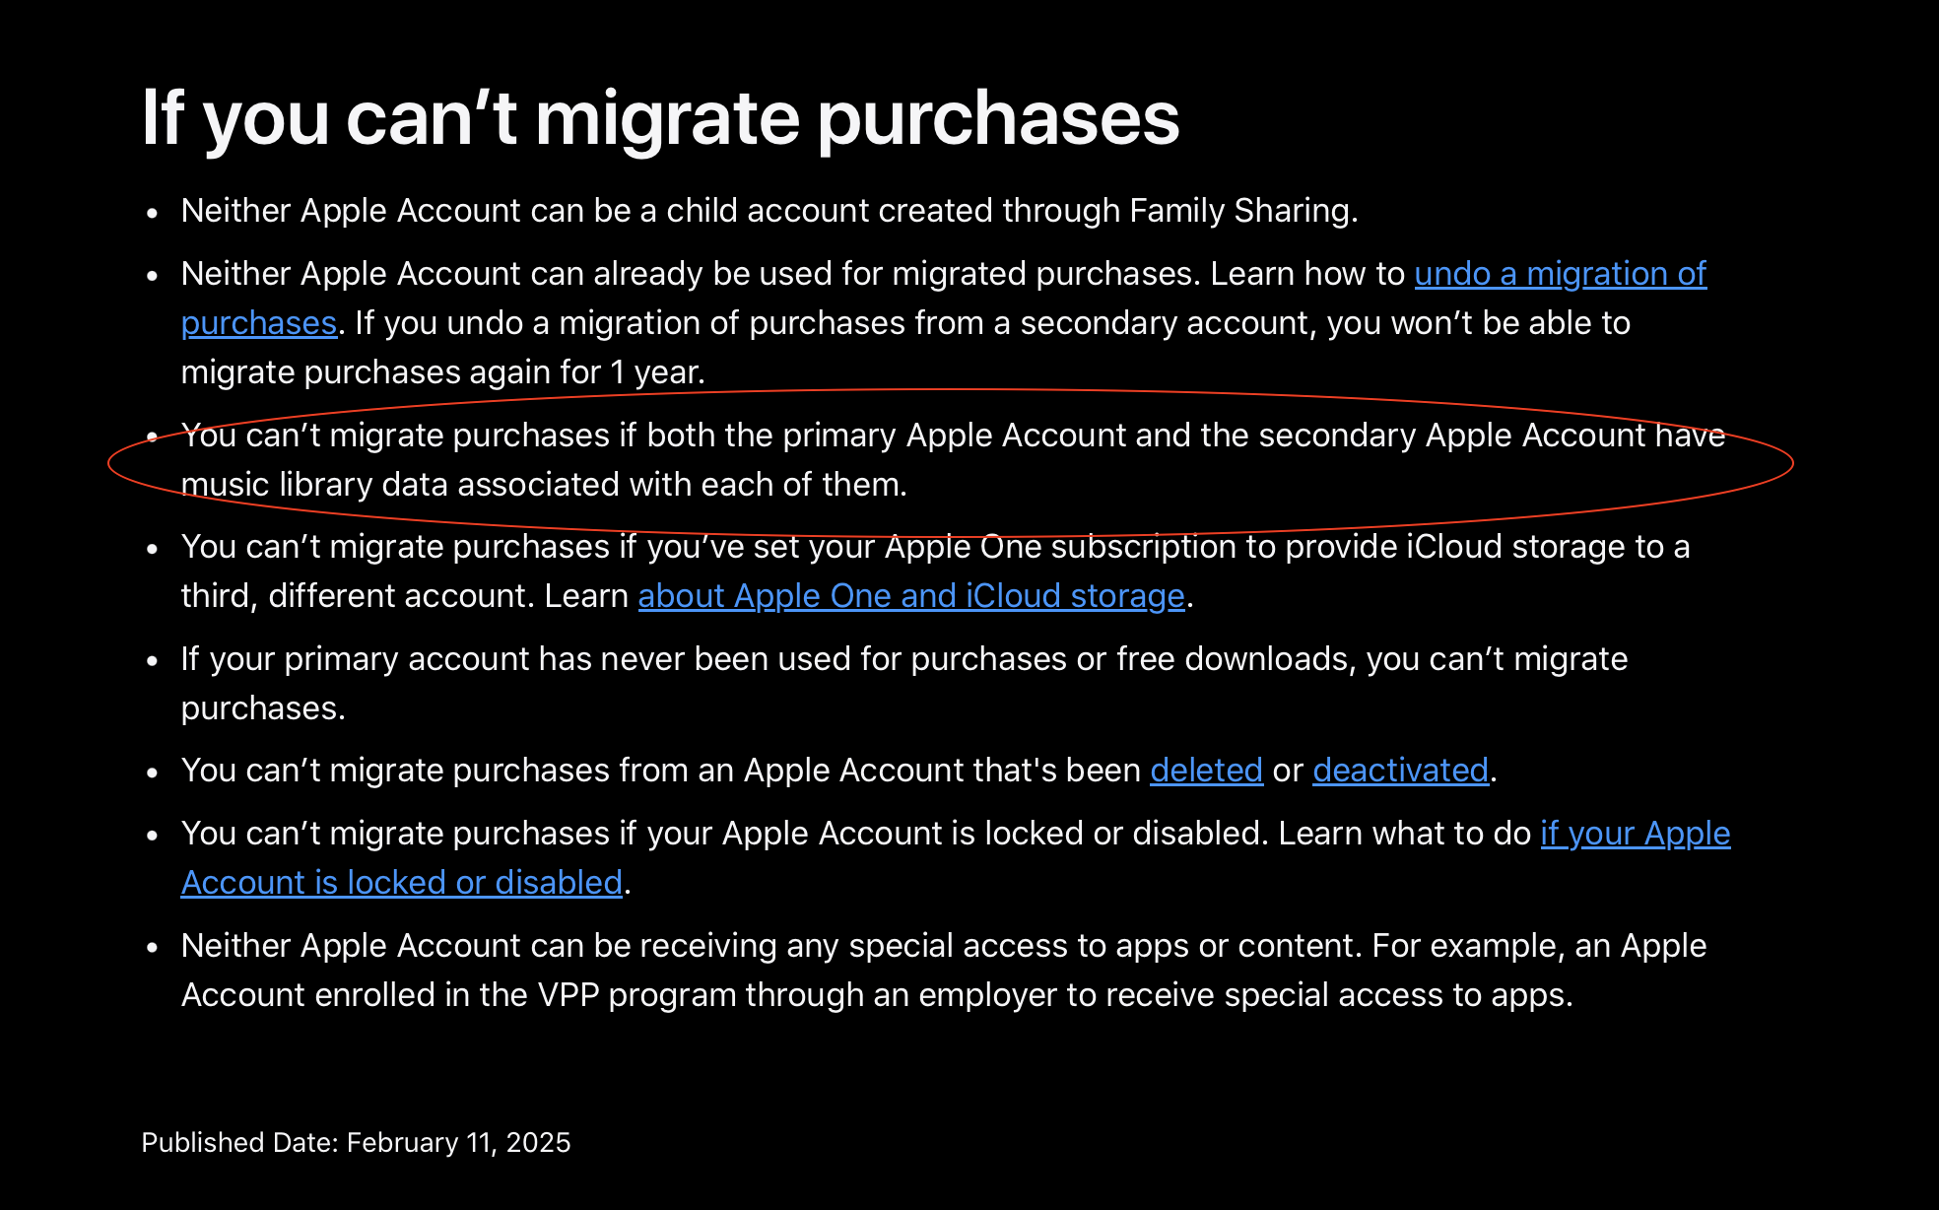This screenshot has width=1939, height=1210.
Task: Open the 'undo a migration of purchases' link
Action: (1560, 274)
